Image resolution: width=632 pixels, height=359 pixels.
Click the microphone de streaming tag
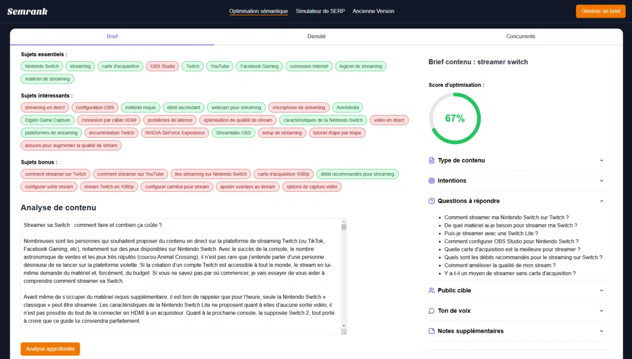[x=299, y=108]
